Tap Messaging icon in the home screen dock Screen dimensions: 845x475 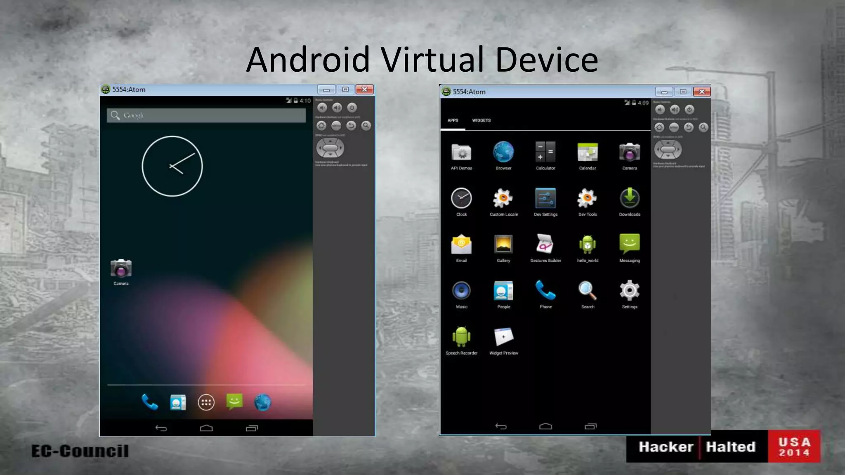[x=234, y=402]
